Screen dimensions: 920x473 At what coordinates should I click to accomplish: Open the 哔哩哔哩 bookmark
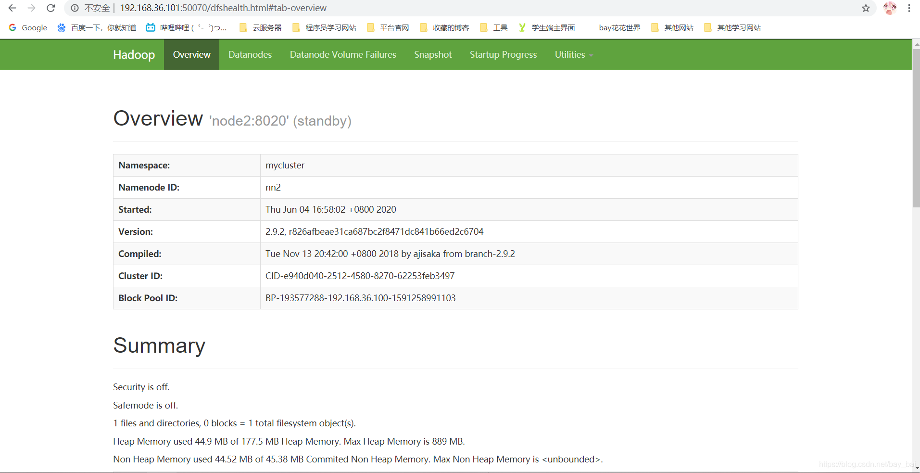coord(186,27)
